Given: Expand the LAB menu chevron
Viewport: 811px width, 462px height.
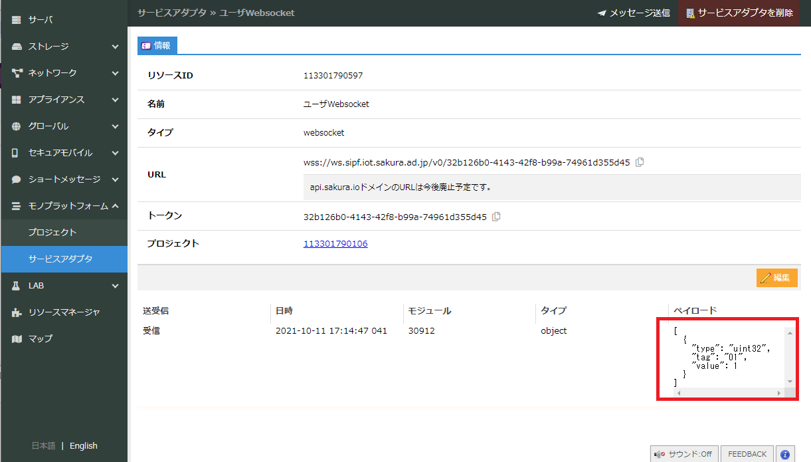Looking at the screenshot, I should (x=116, y=286).
